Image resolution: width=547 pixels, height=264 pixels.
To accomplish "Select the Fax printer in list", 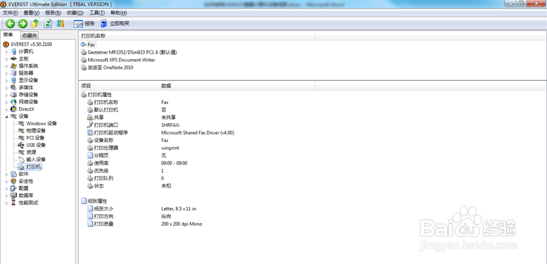I will 91,45.
